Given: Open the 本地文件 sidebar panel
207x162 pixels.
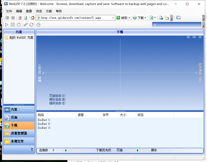Looking at the screenshot, I should pyautogui.click(x=17, y=141).
